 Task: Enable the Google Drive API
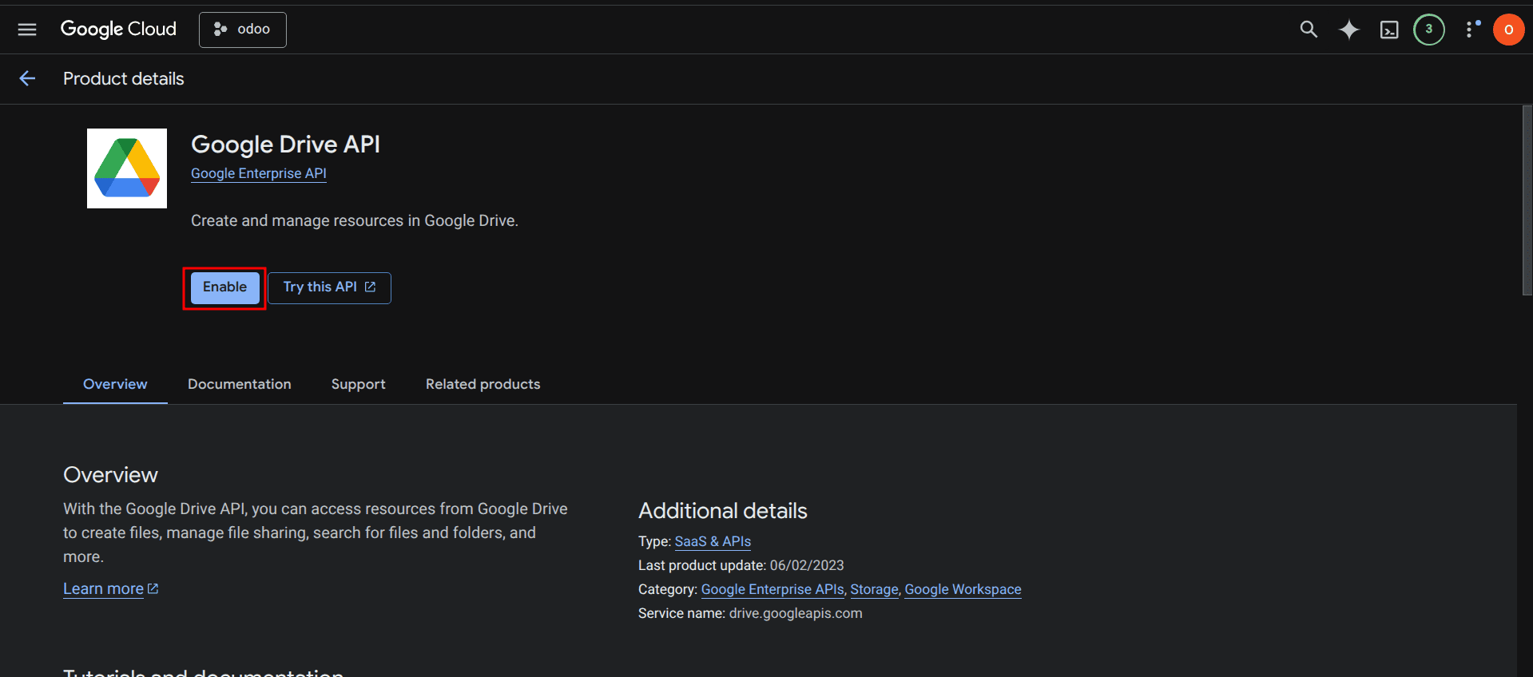(224, 287)
